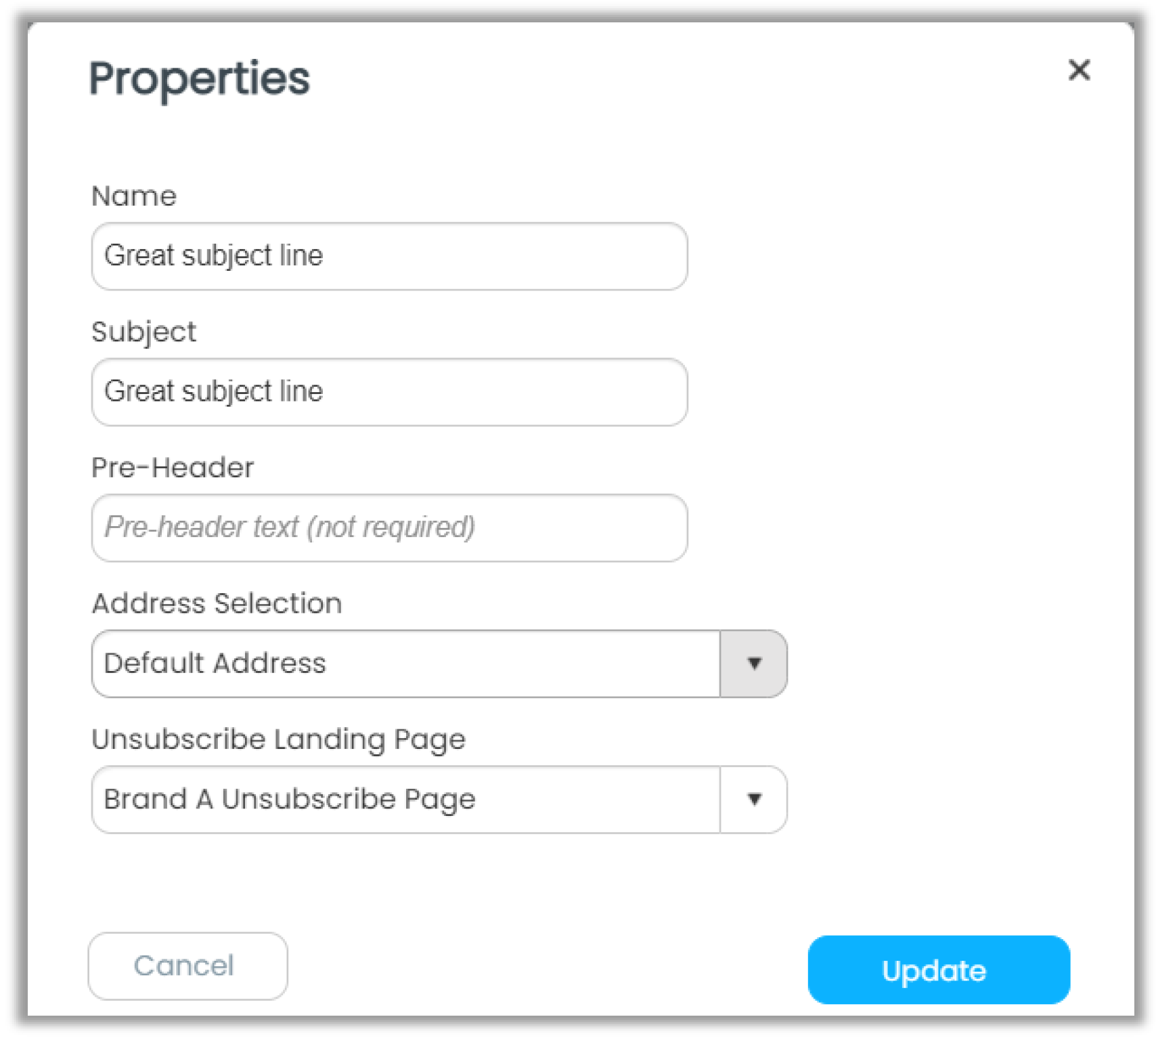Click the Address Selection label
Viewport: 1156px width, 1038px height.
click(217, 603)
